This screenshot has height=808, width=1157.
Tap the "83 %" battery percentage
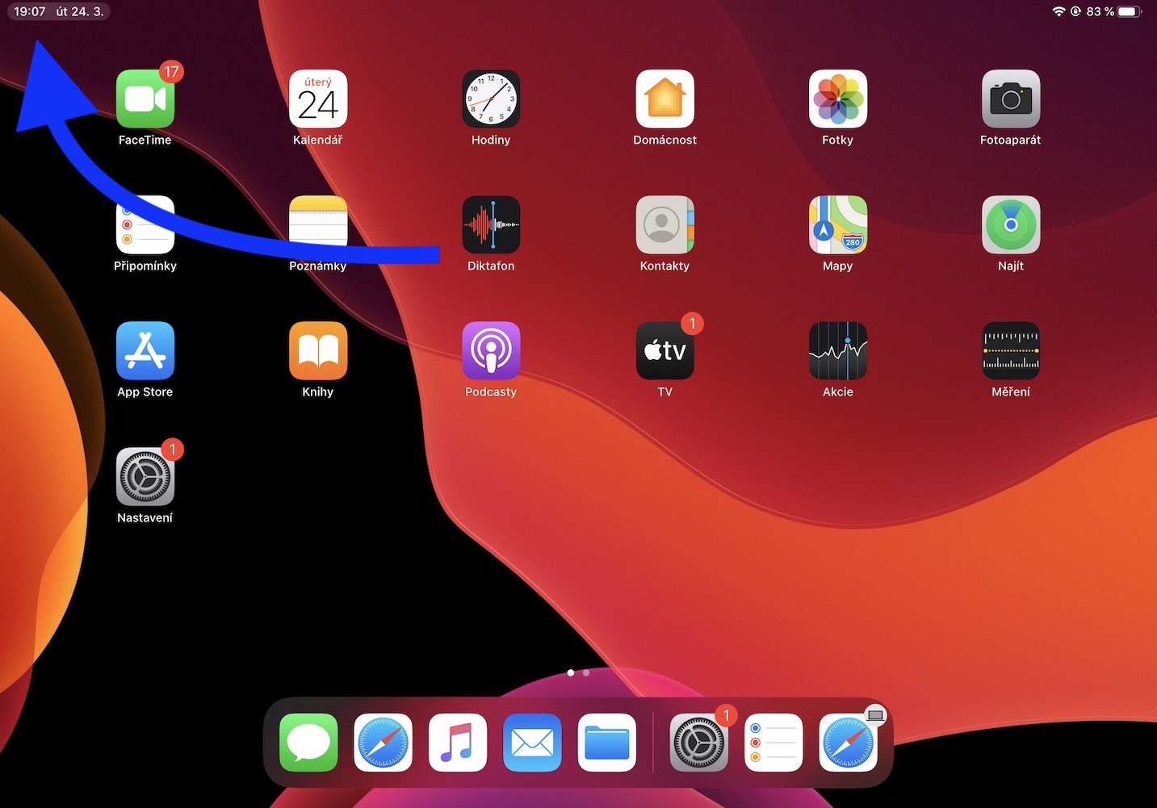pos(1100,11)
